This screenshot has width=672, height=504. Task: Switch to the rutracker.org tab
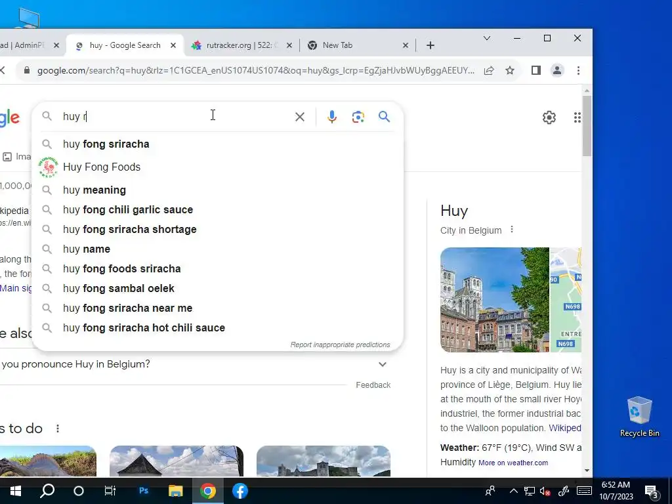coord(241,45)
